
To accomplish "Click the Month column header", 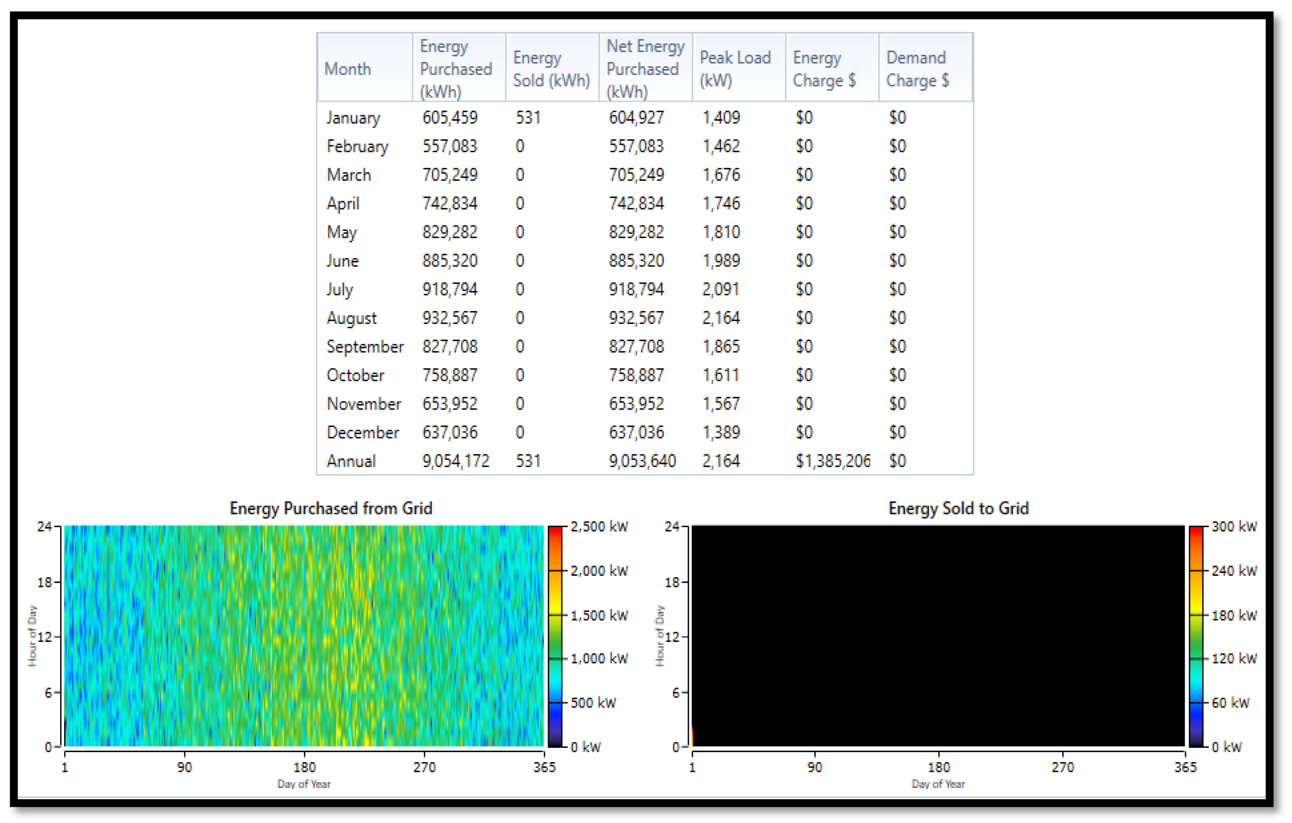I will point(365,68).
